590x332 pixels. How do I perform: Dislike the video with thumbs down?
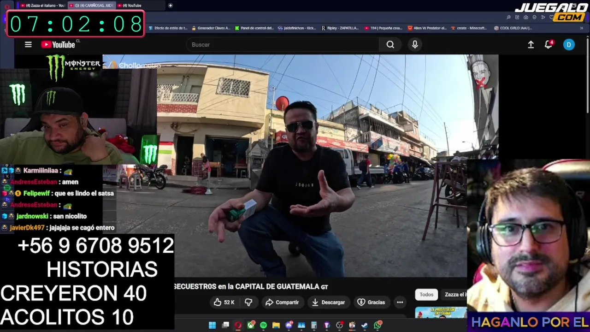(248, 302)
